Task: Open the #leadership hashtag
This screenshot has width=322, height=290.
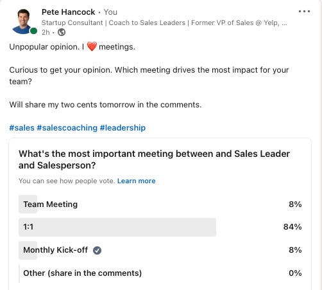Action: click(x=123, y=128)
